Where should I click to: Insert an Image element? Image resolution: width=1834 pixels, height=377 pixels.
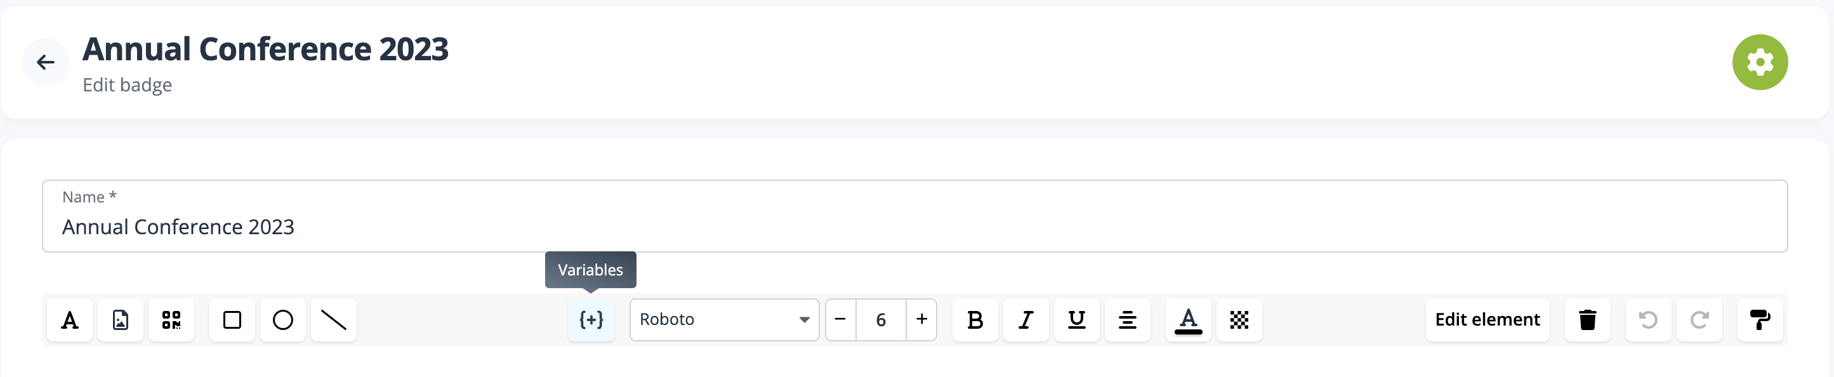tap(119, 320)
